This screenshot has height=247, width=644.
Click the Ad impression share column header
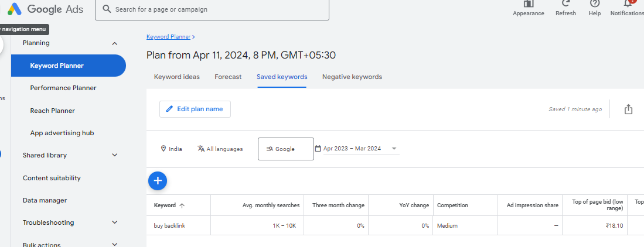tap(533, 205)
